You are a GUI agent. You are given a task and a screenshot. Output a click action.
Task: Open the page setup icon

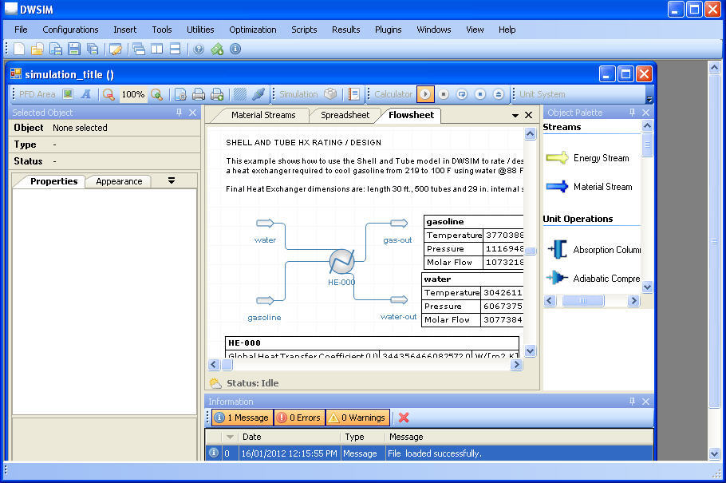180,94
